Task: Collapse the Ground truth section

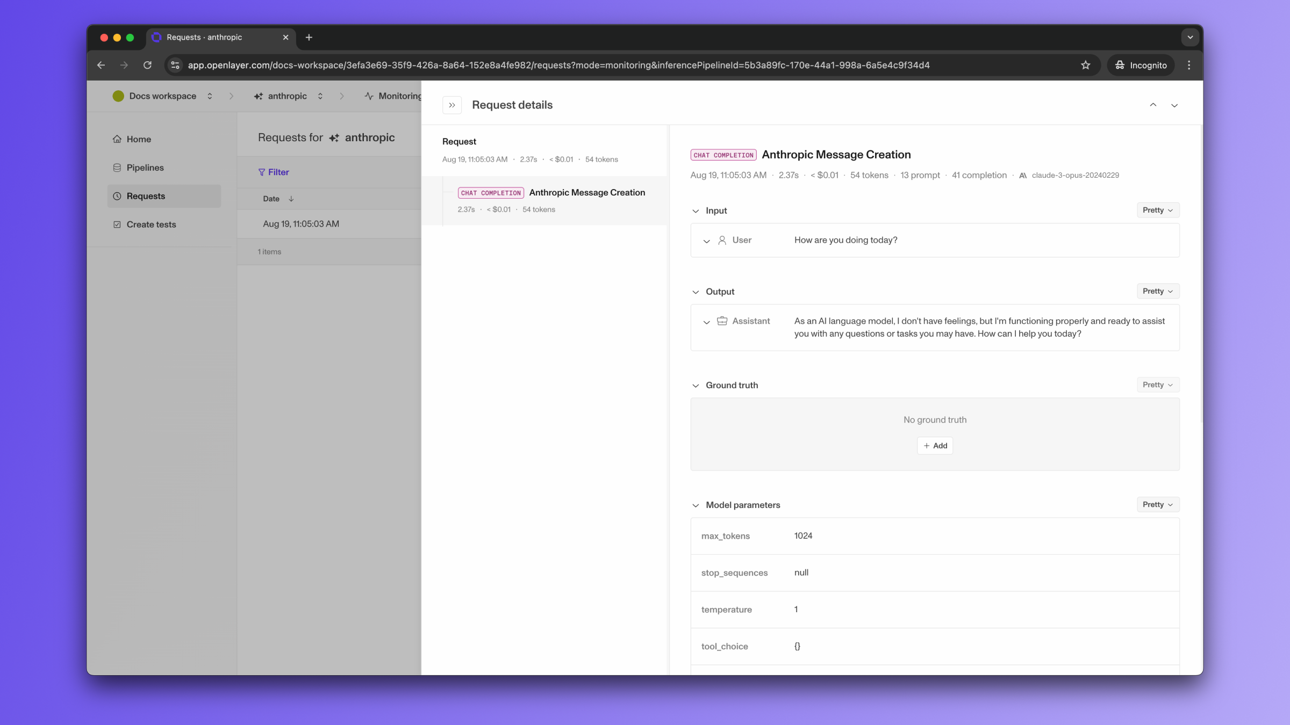Action: [696, 386]
